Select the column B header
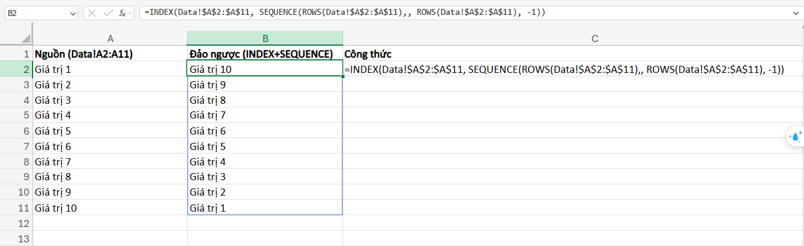This screenshot has width=804, height=246. tap(265, 39)
